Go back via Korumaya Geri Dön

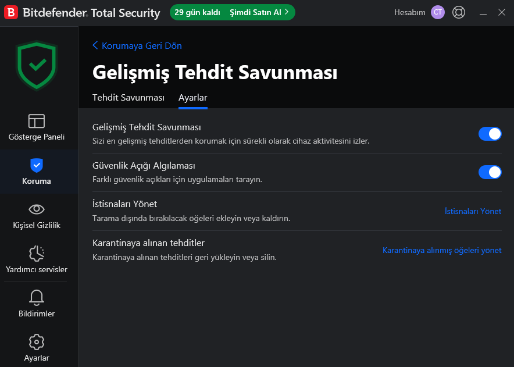[x=137, y=45]
